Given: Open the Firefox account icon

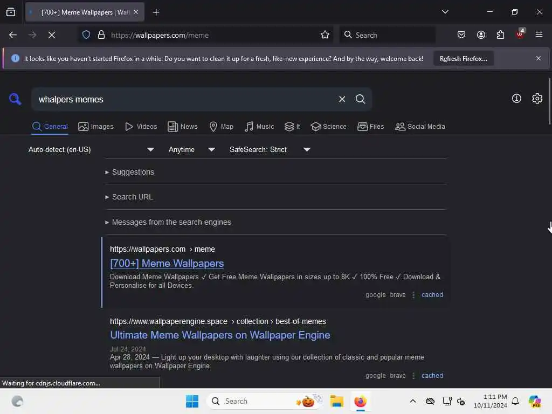Looking at the screenshot, I should [481, 34].
